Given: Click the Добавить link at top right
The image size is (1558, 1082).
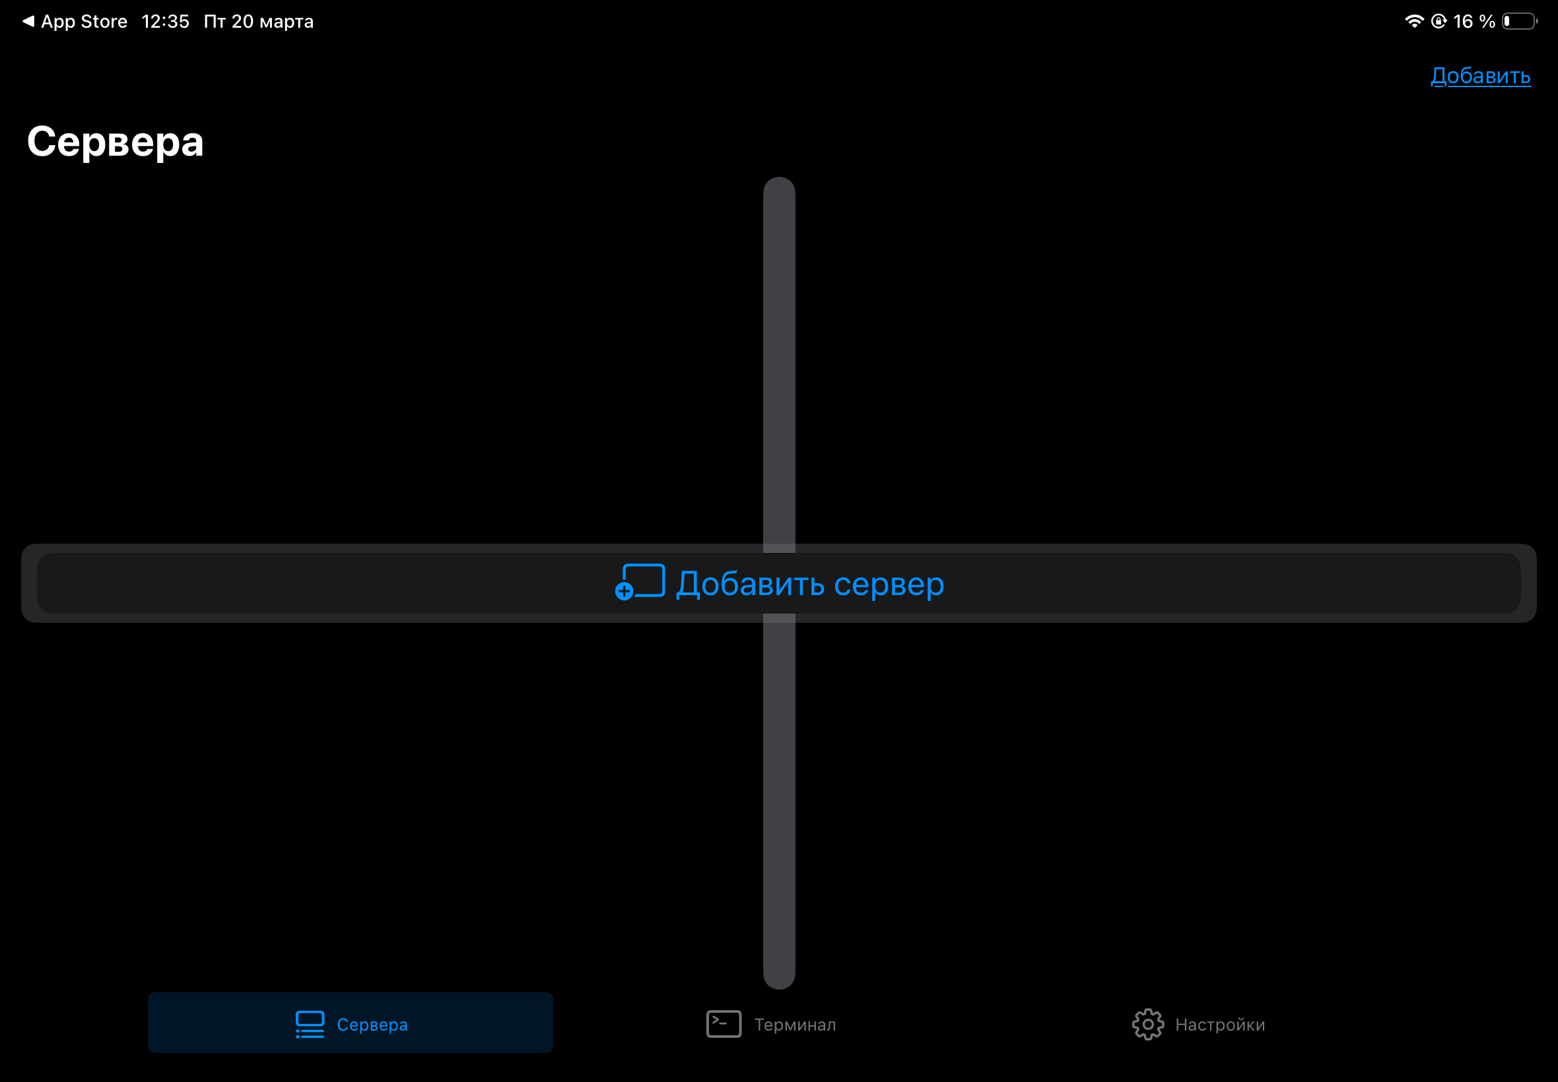Looking at the screenshot, I should tap(1480, 75).
